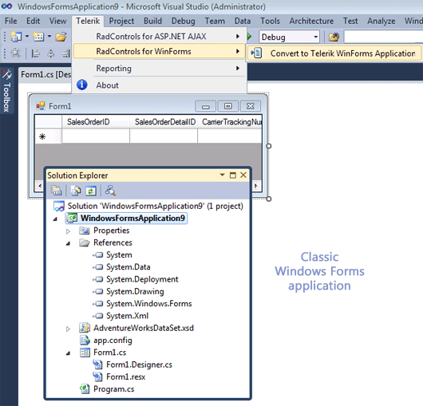Open the Edit menu

pos(34,21)
